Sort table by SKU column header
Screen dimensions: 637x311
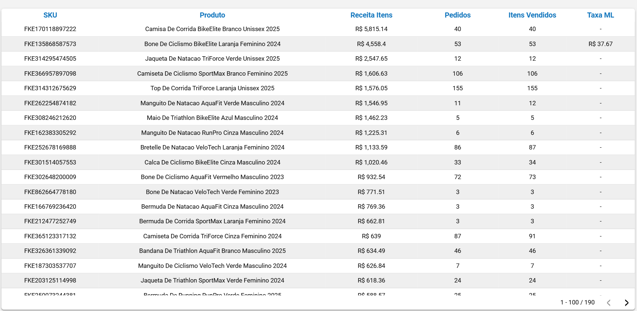50,15
